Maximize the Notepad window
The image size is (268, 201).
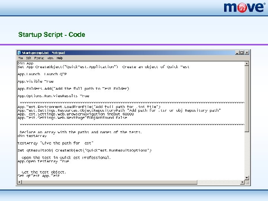click(242, 52)
